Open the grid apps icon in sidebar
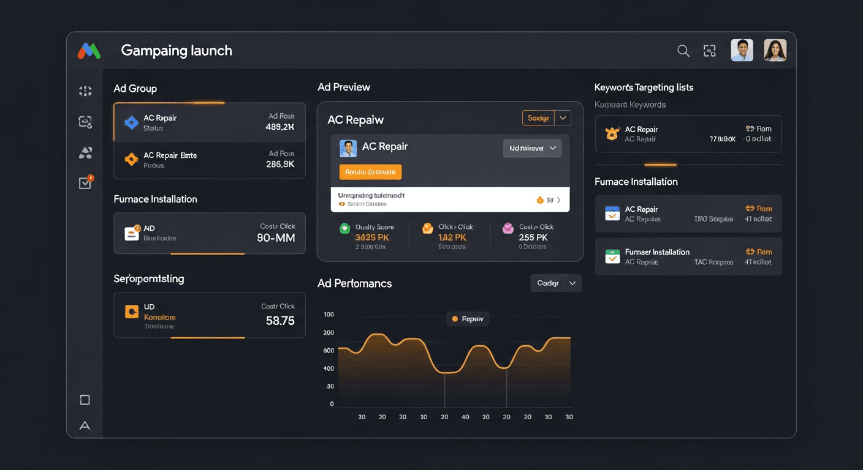 tap(85, 91)
